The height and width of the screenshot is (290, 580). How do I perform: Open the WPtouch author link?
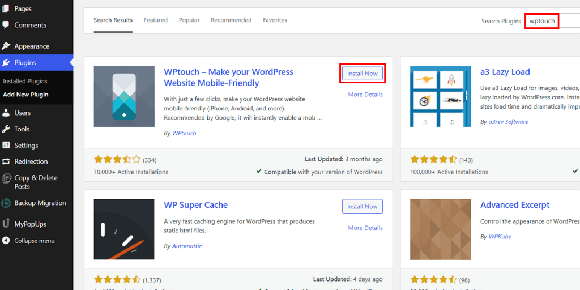pos(184,133)
